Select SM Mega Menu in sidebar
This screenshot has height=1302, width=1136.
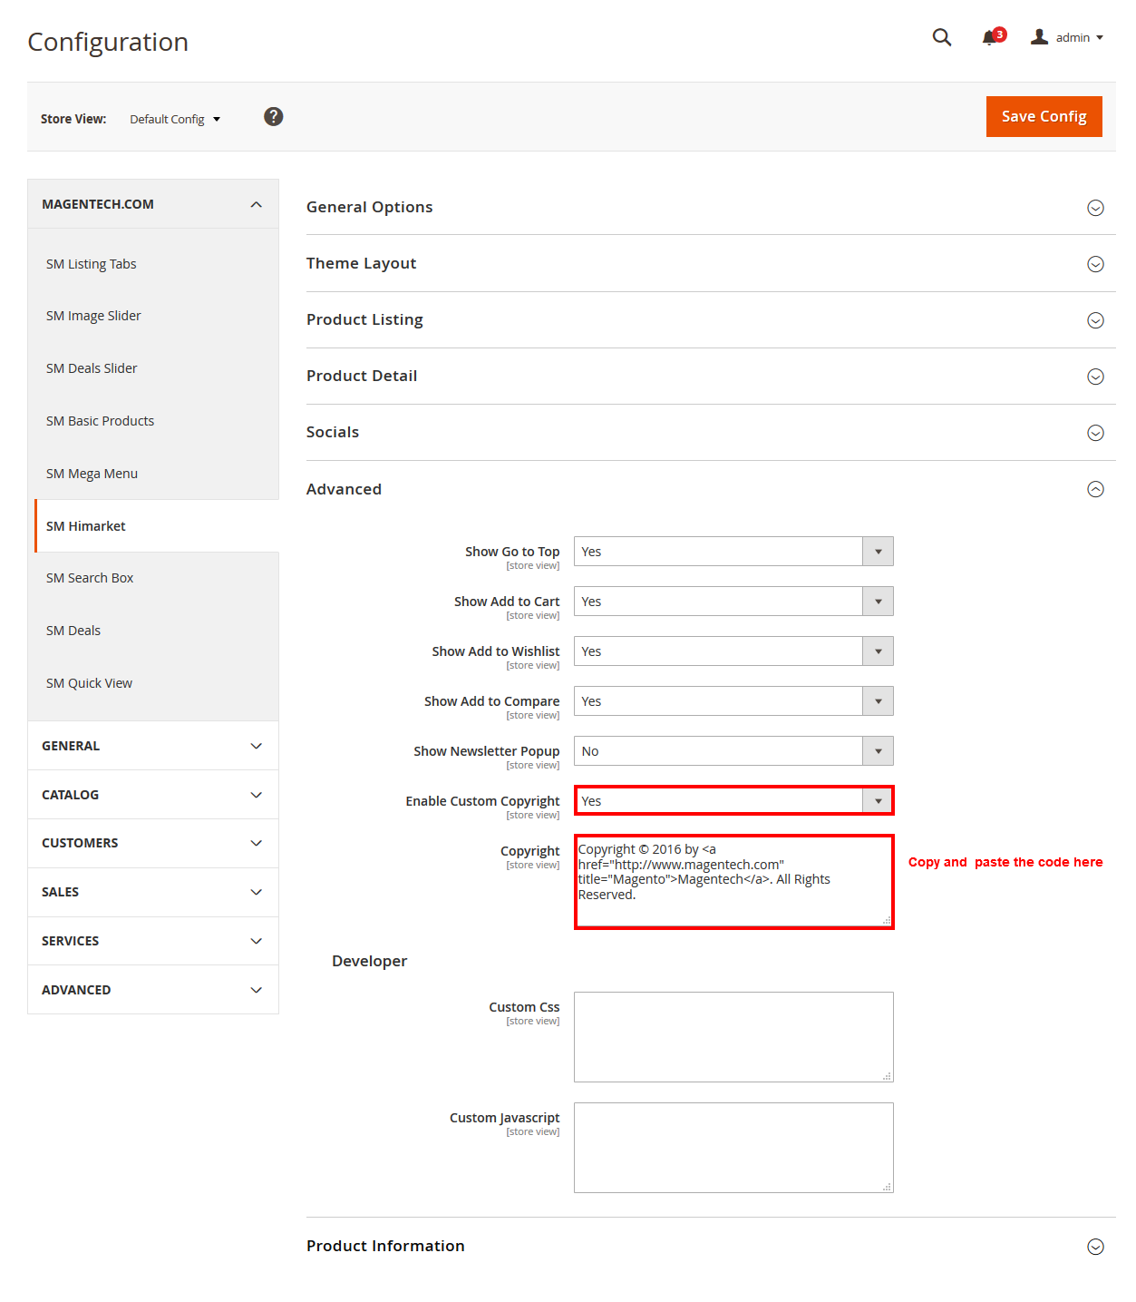click(x=92, y=474)
